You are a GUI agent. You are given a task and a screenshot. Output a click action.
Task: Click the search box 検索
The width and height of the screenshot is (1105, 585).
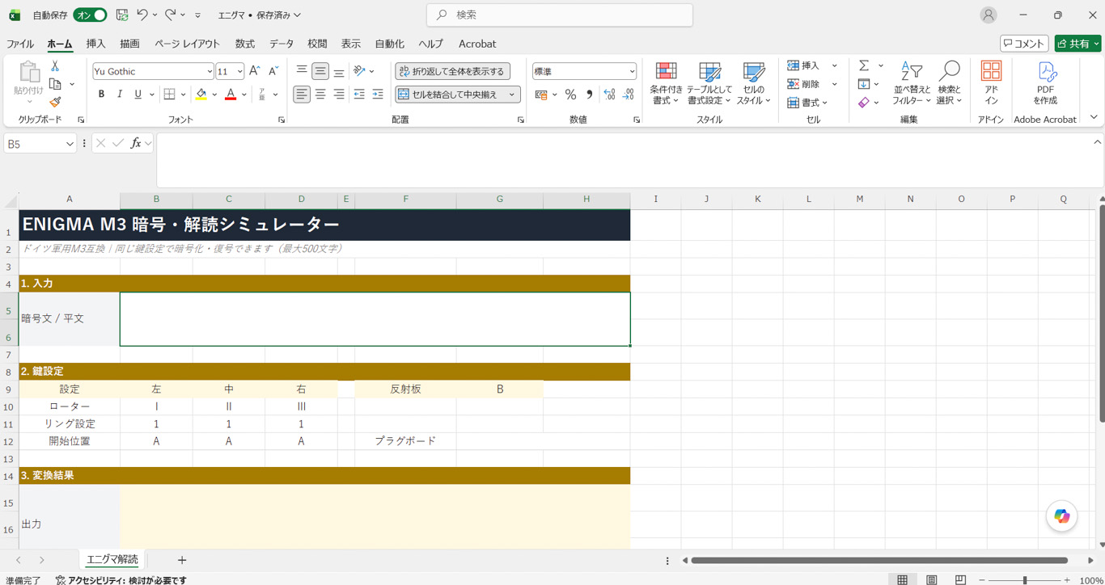(560, 15)
